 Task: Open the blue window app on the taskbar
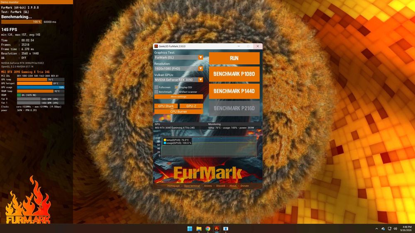click(x=226, y=229)
